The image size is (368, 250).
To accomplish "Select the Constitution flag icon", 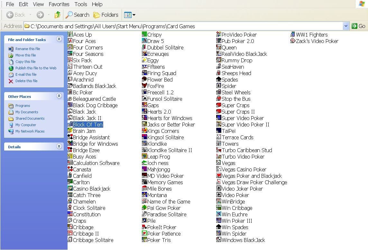I will (70, 214).
